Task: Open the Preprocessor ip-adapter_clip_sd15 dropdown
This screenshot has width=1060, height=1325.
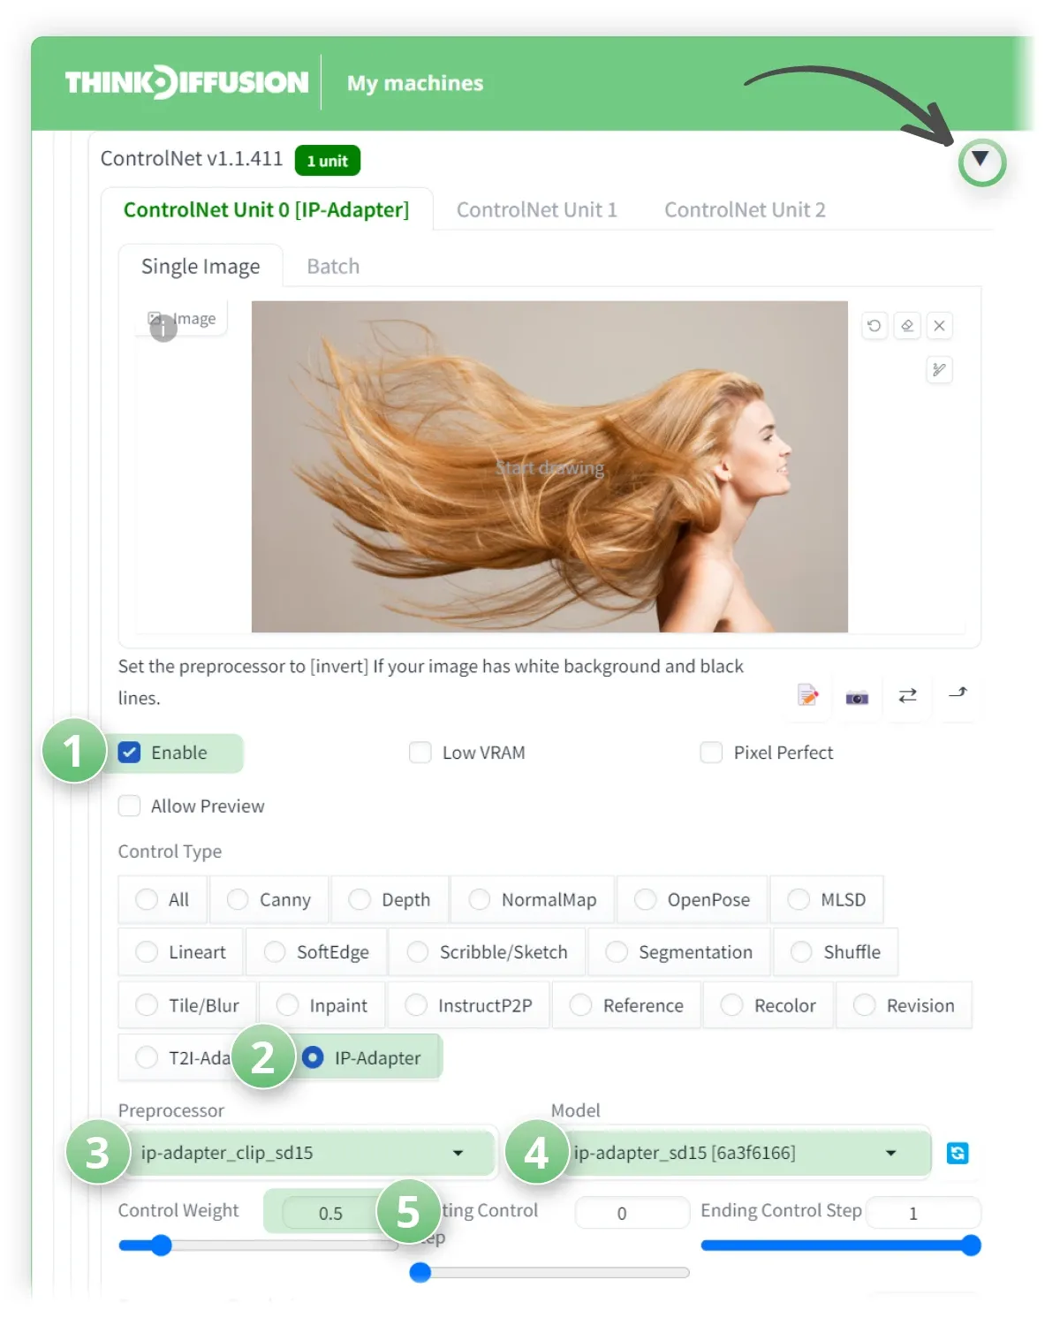Action: 307,1153
